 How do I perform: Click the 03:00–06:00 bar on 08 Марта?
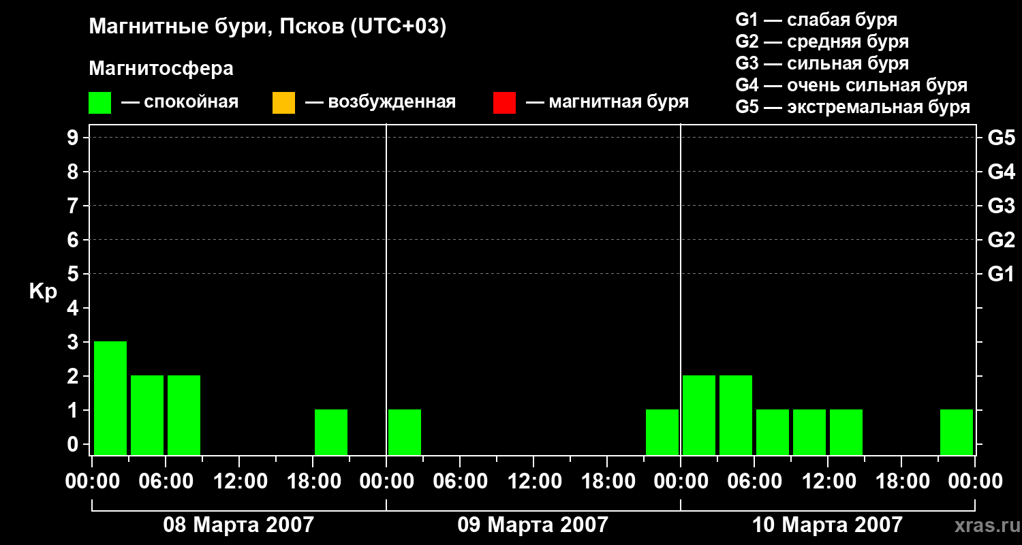147,415
